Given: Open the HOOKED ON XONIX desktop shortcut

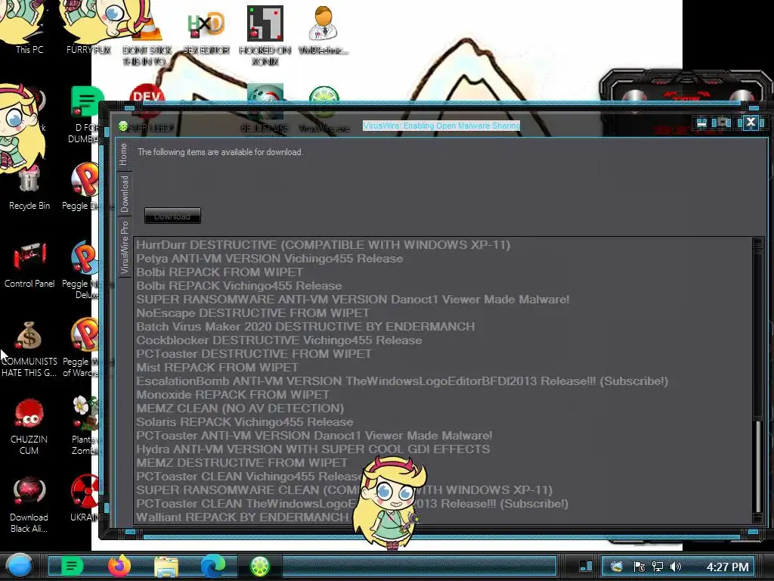Looking at the screenshot, I should coord(265,36).
